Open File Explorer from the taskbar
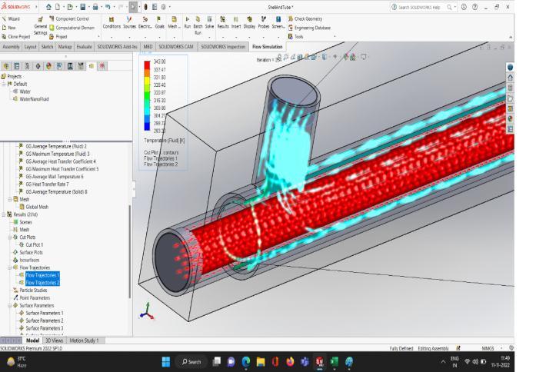The height and width of the screenshot is (372, 536). [261, 362]
